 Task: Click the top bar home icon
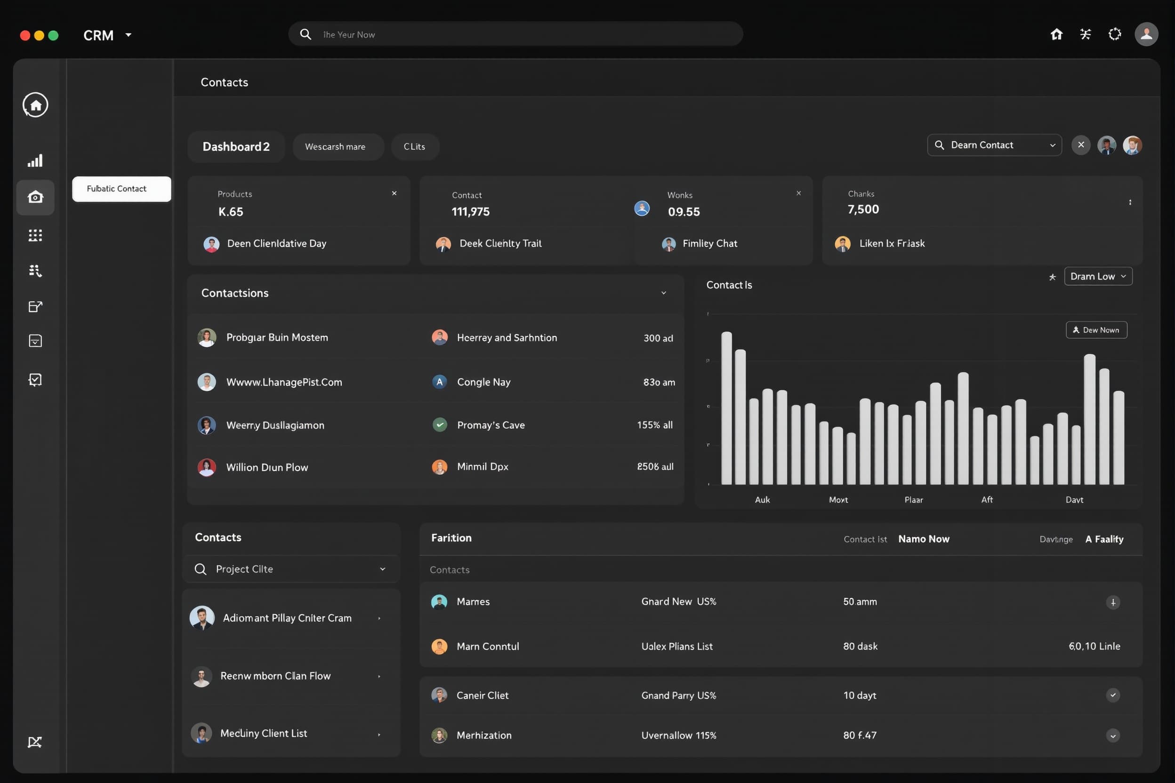[1056, 34]
